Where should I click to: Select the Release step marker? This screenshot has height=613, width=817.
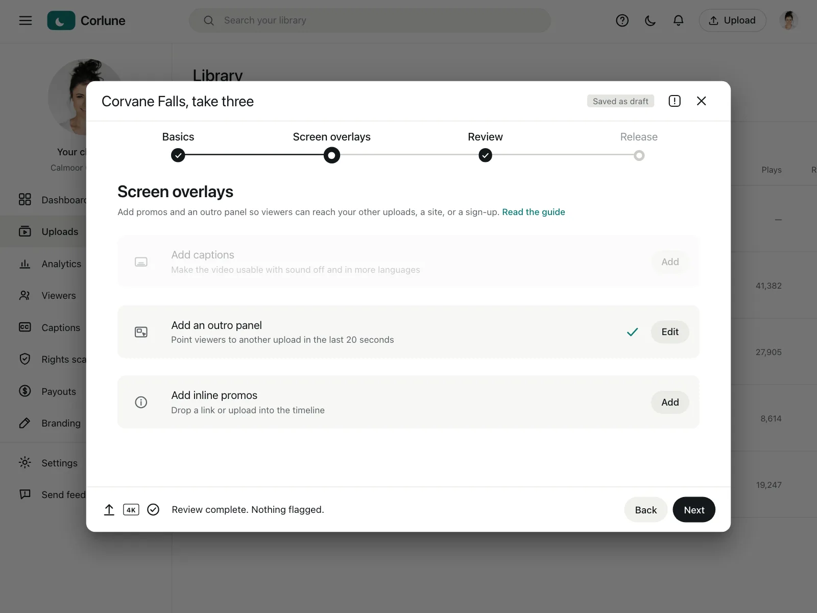click(x=639, y=155)
